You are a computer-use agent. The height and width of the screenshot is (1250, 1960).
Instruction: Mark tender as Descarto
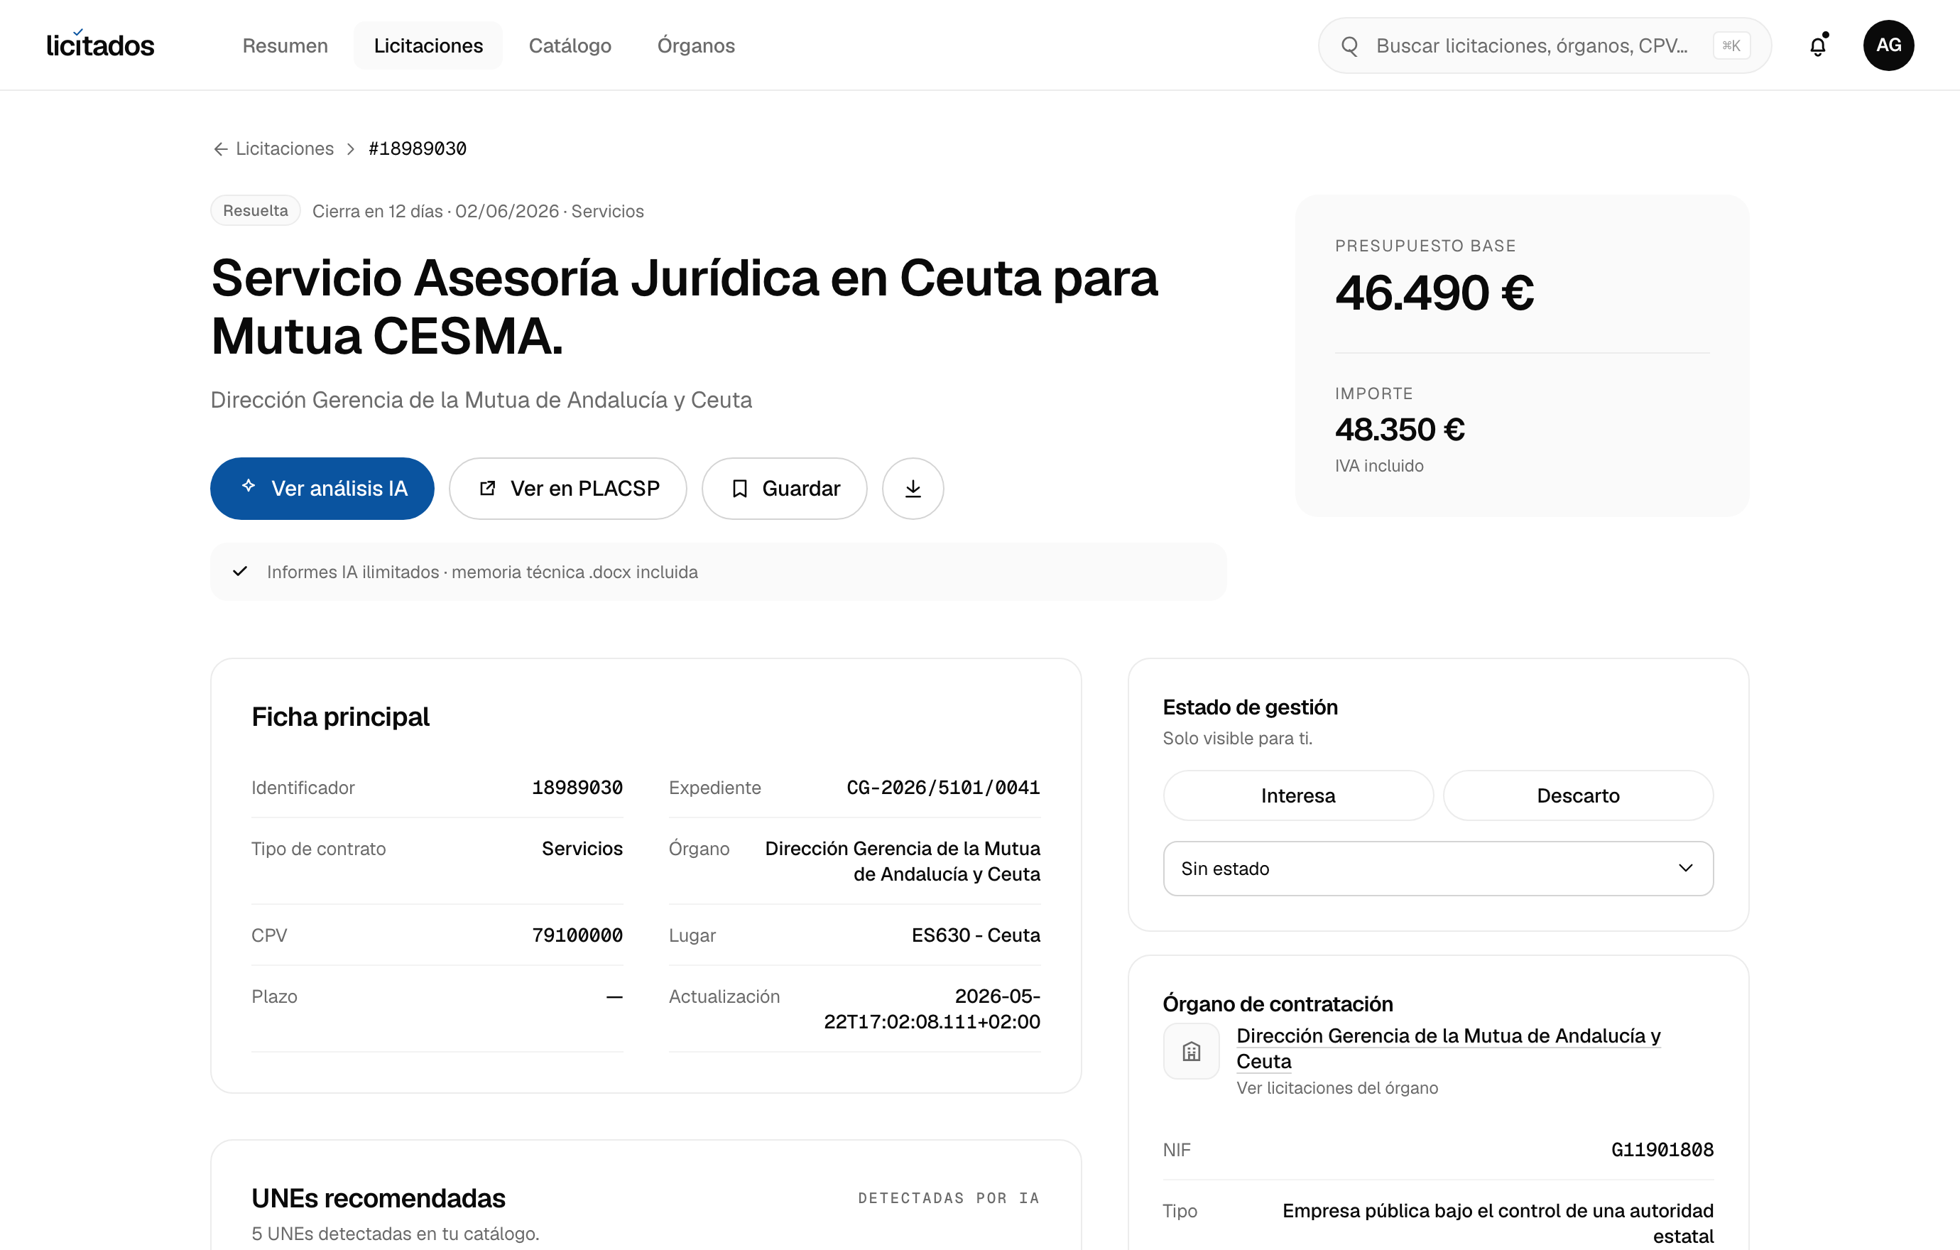click(1578, 795)
